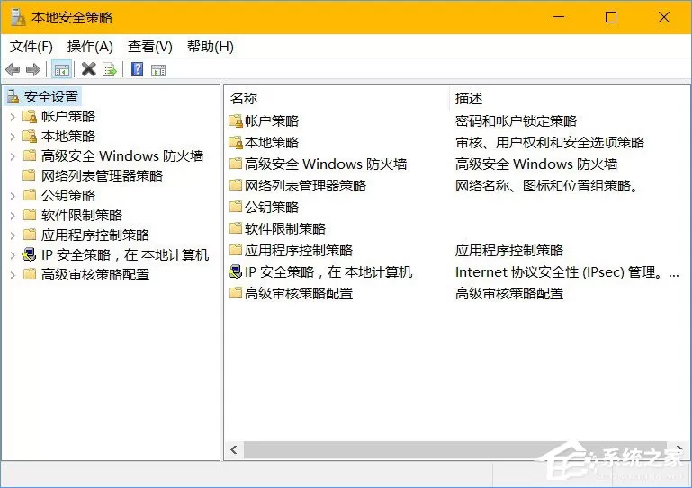Expand 高级审核策略配置 in the tree
Viewport: 692px width, 488px height.
(x=13, y=275)
